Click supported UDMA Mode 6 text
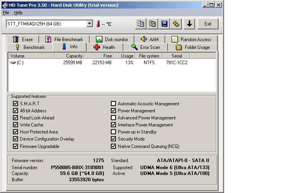 175,168
